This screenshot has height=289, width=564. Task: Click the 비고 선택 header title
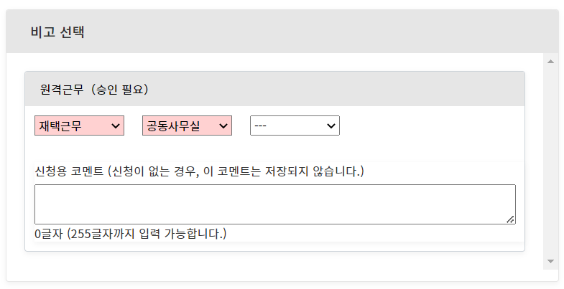tap(57, 32)
